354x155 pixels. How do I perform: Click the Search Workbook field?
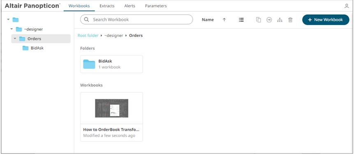point(137,20)
